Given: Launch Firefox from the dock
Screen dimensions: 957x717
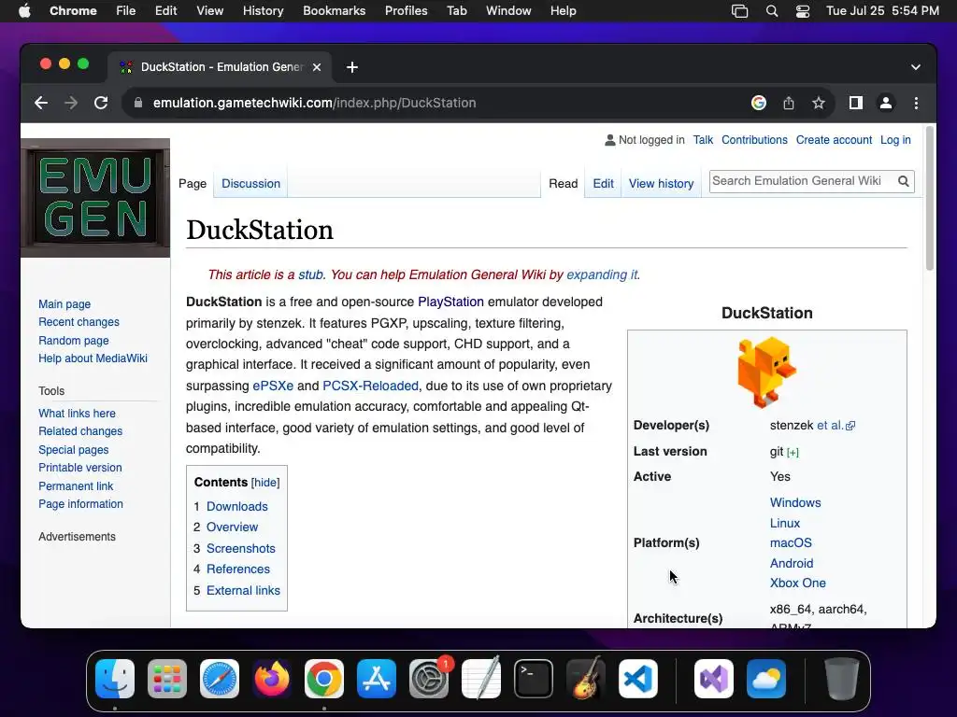Looking at the screenshot, I should 272,679.
